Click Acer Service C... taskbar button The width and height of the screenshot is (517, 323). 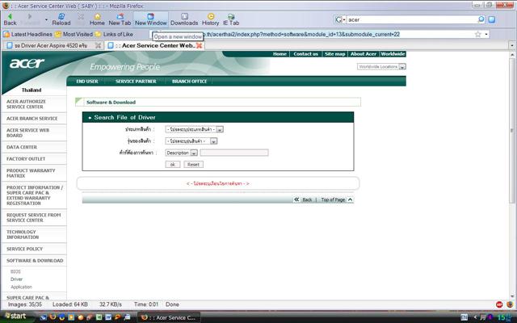pyautogui.click(x=169, y=317)
